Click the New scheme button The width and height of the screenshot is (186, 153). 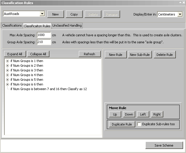pyautogui.click(x=55, y=14)
